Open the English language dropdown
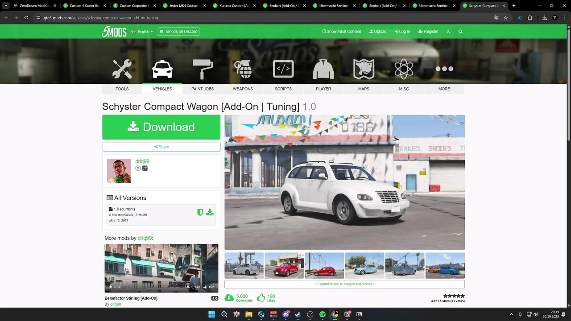 [x=142, y=32]
